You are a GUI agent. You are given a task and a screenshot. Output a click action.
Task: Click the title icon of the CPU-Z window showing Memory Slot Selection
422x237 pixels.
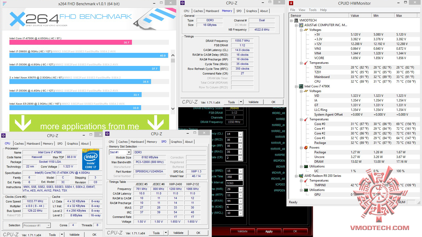click(107, 134)
